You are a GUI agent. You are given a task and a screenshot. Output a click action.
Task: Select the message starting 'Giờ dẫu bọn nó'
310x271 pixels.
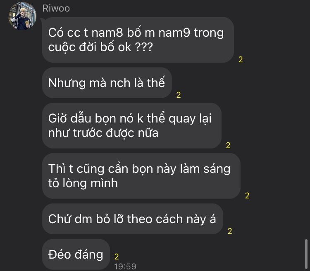pos(132,126)
